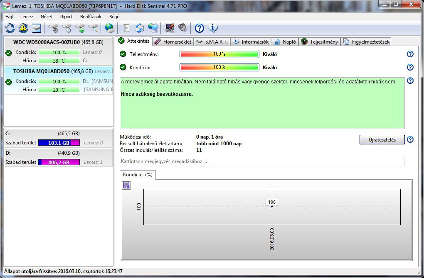Click the help icon next to Újratesztelés
Screen dimensions: 424x278
click(x=410, y=139)
